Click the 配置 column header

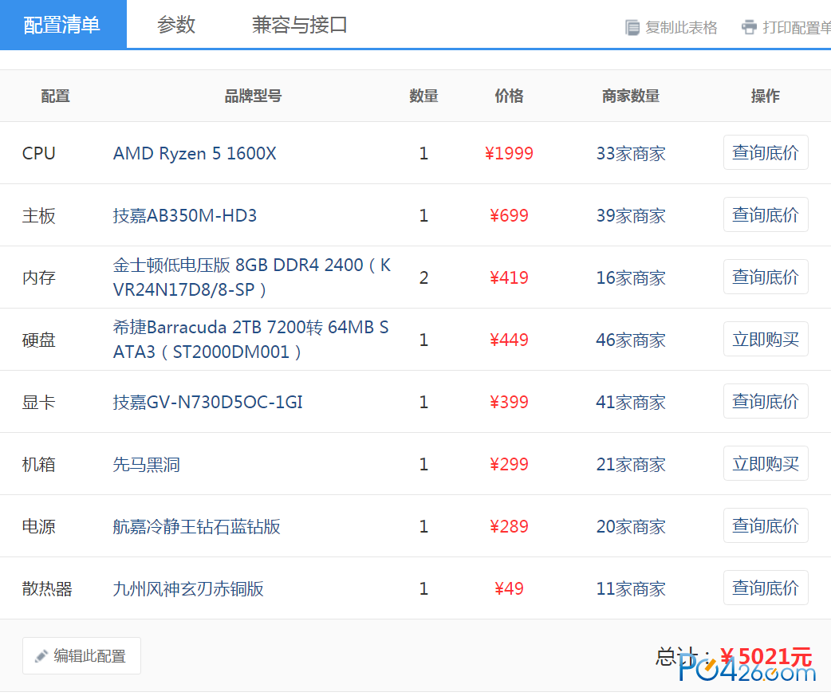[55, 96]
